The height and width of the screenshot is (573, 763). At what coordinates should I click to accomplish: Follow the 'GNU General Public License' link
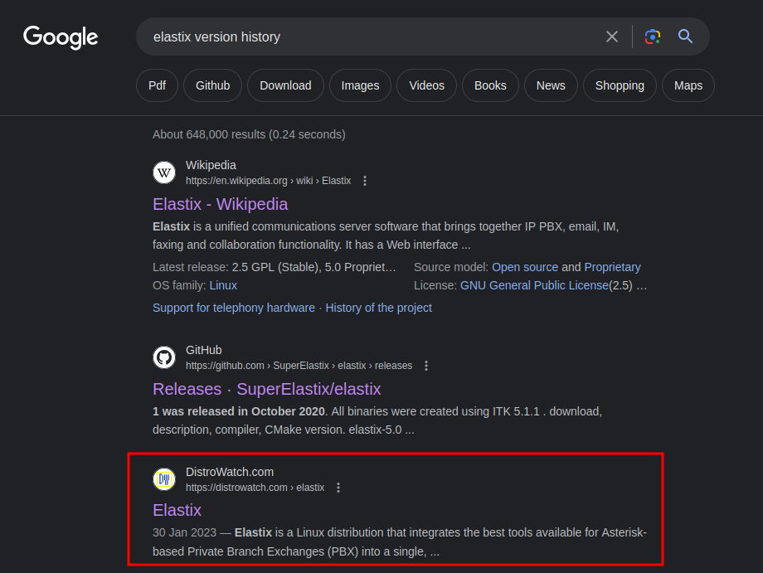(x=534, y=285)
